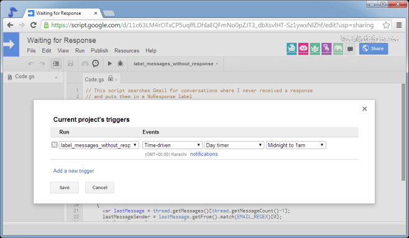
Task: Click the Add a new trigger link
Action: [x=73, y=171]
